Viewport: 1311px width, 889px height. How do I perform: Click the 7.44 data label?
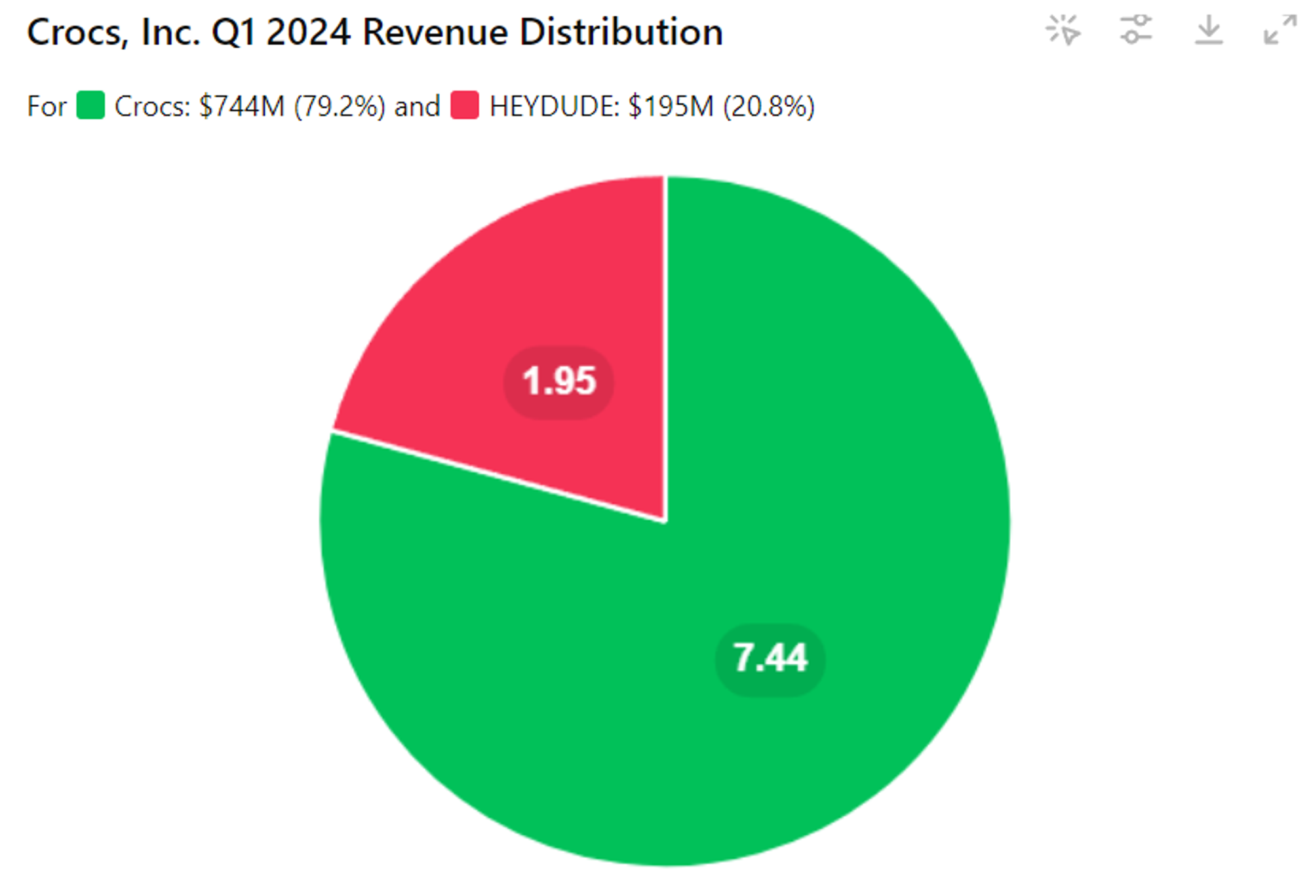click(x=770, y=659)
